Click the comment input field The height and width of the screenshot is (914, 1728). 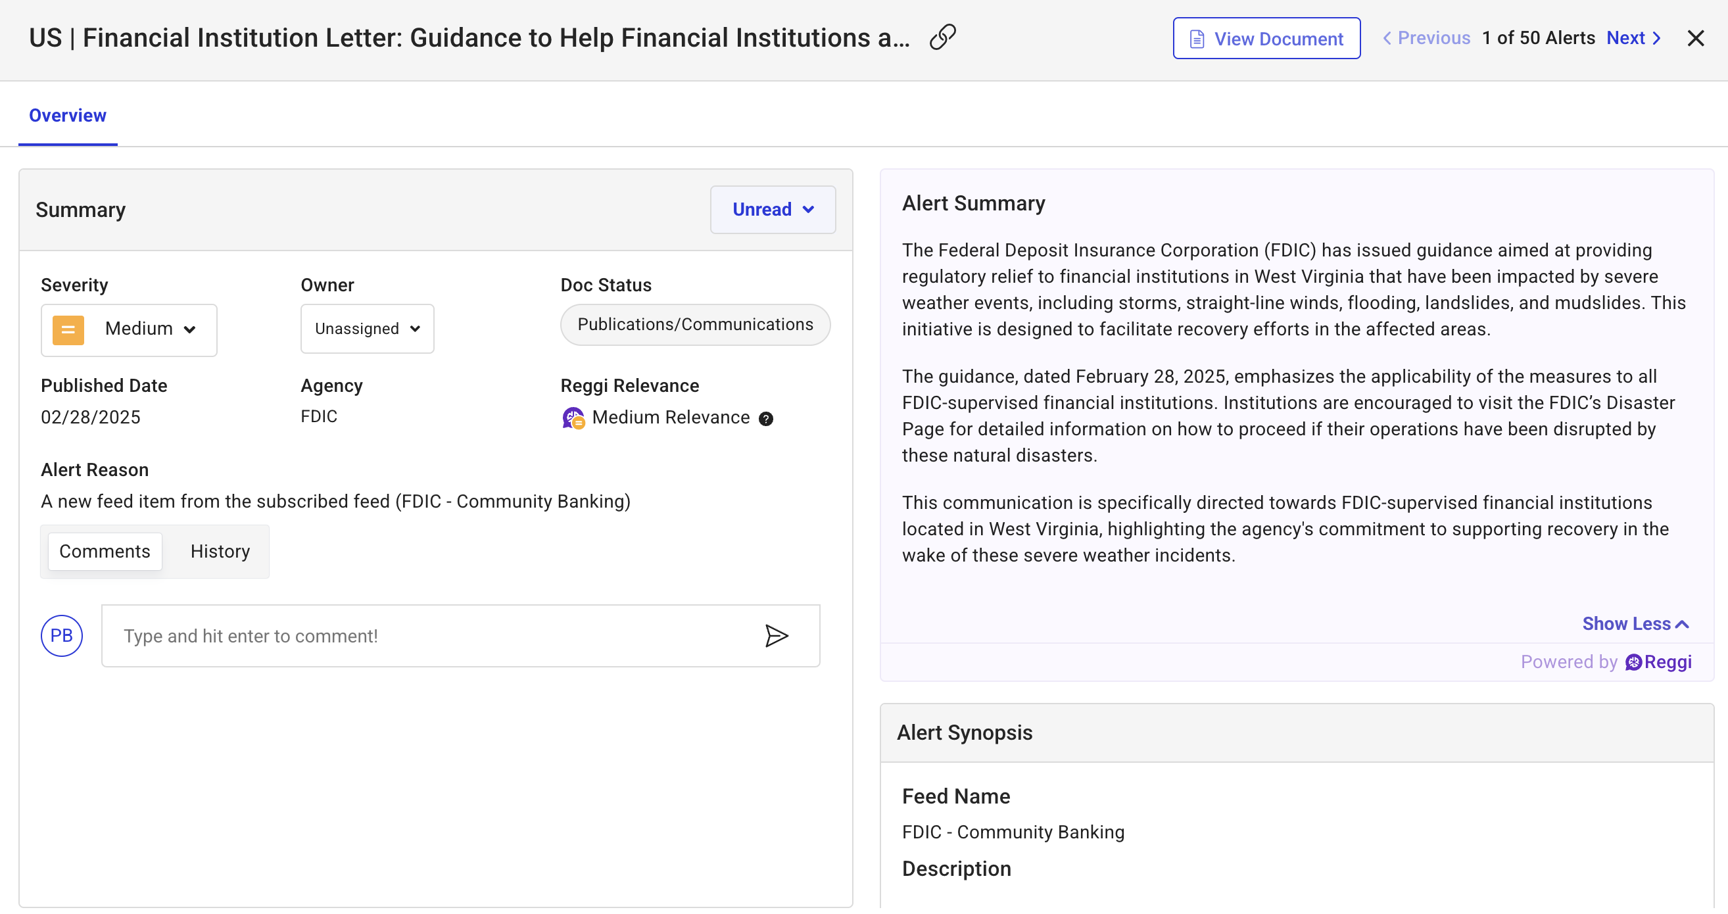pos(429,635)
